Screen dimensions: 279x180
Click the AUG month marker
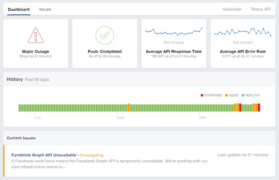click(121, 118)
